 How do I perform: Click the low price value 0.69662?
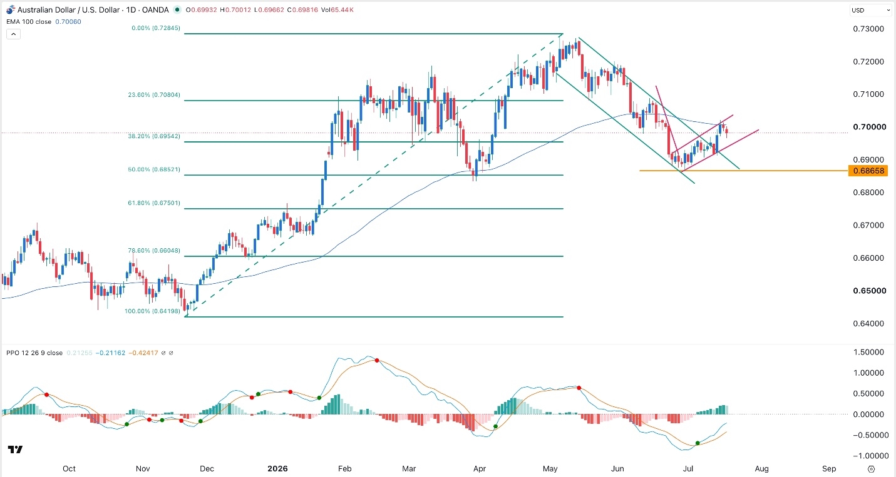(271, 9)
